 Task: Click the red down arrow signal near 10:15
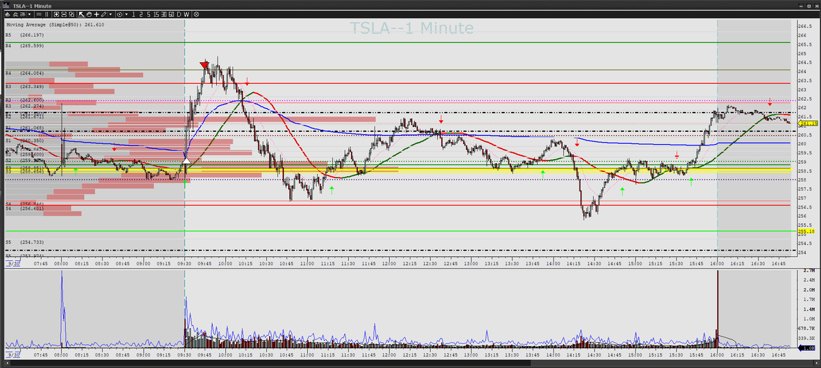point(247,81)
